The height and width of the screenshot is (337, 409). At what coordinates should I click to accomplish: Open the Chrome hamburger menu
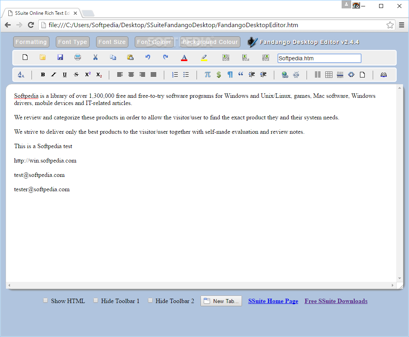pyautogui.click(x=402, y=25)
